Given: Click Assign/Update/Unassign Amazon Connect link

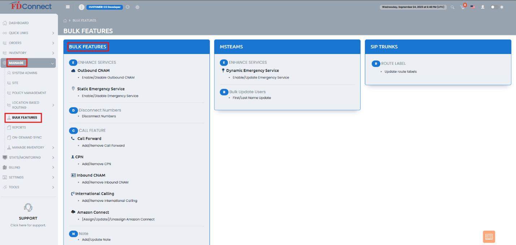Looking at the screenshot, I should pos(118,219).
